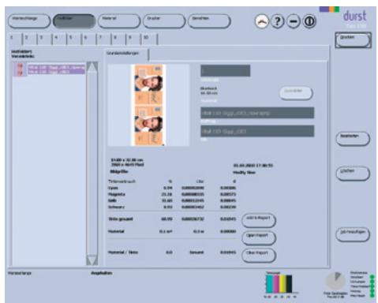Click the Bearbeiten button
This screenshot has height=303, width=378.
click(353, 139)
